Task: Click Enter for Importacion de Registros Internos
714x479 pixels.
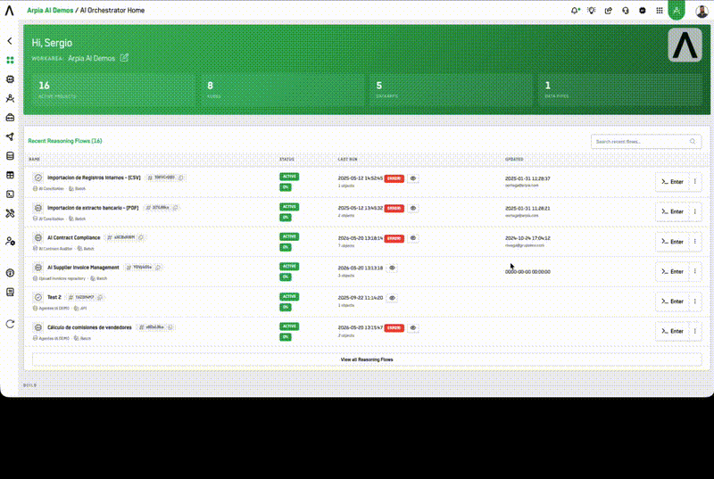Action: [x=672, y=182]
